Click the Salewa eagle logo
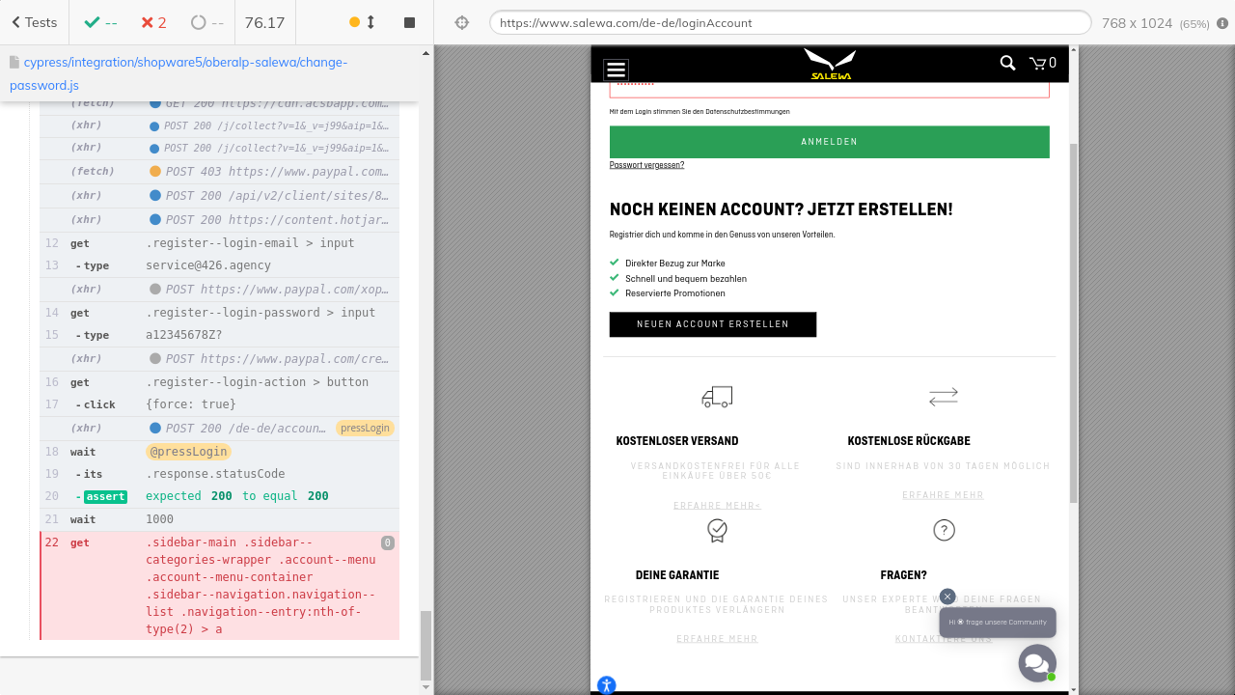The height and width of the screenshot is (695, 1235). (x=830, y=65)
